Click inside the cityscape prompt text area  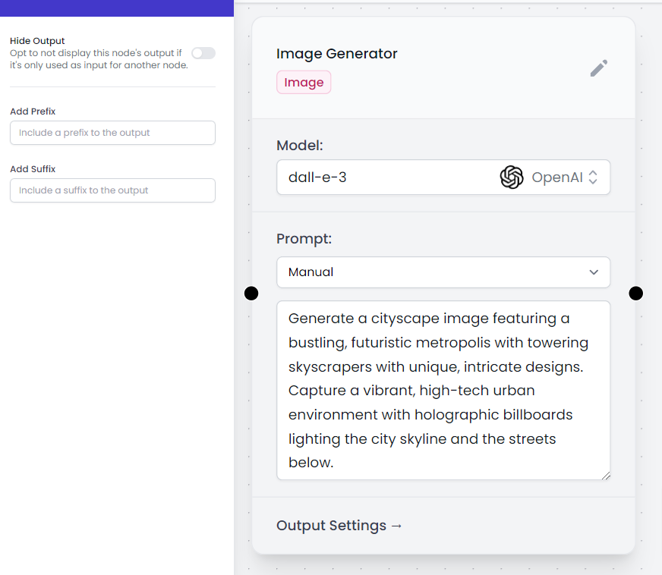[443, 390]
